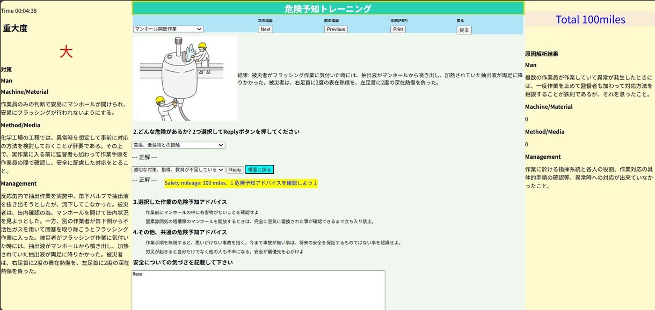This screenshot has width=655, height=310.
Task: Click into the Memo text area
Action: [x=258, y=290]
